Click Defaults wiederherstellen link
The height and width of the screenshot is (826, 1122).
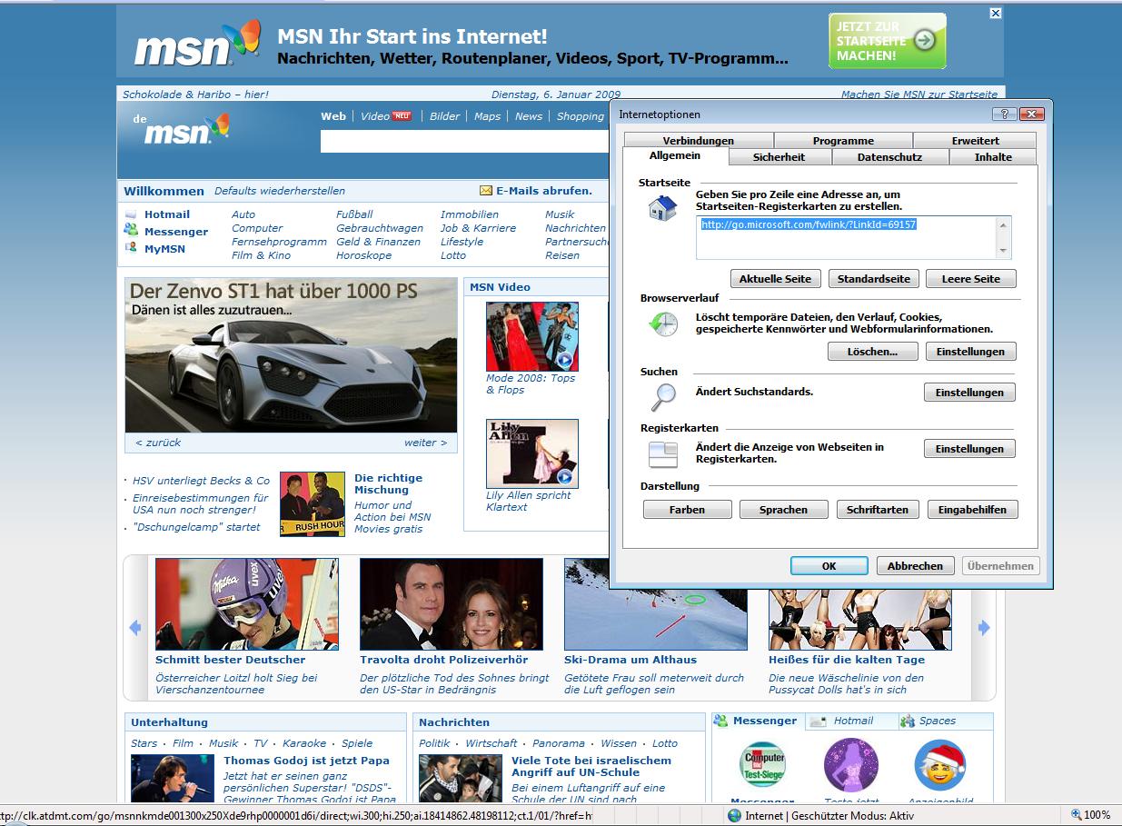click(x=280, y=191)
